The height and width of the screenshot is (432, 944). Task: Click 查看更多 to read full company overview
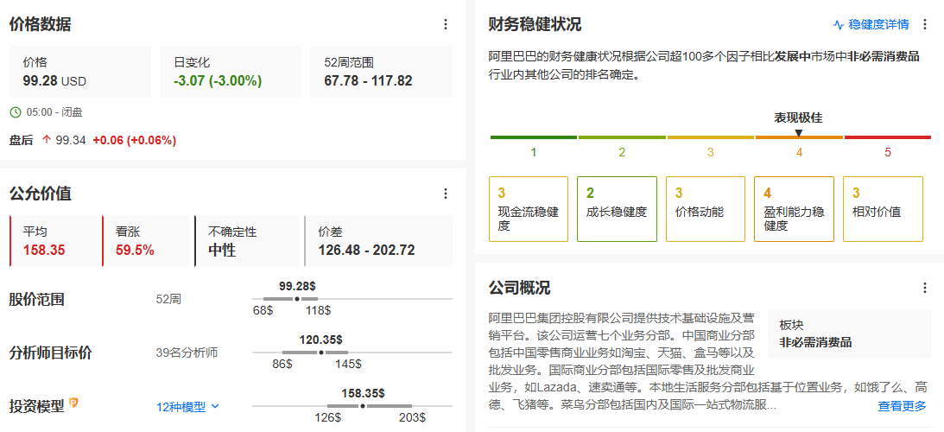tap(902, 406)
